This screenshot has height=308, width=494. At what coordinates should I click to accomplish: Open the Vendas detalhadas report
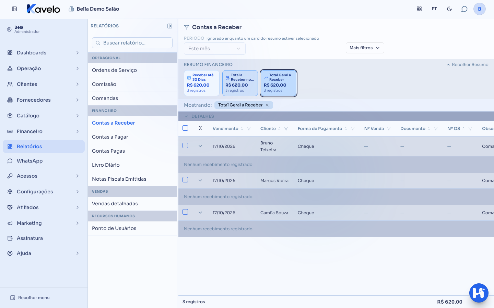[132, 204]
